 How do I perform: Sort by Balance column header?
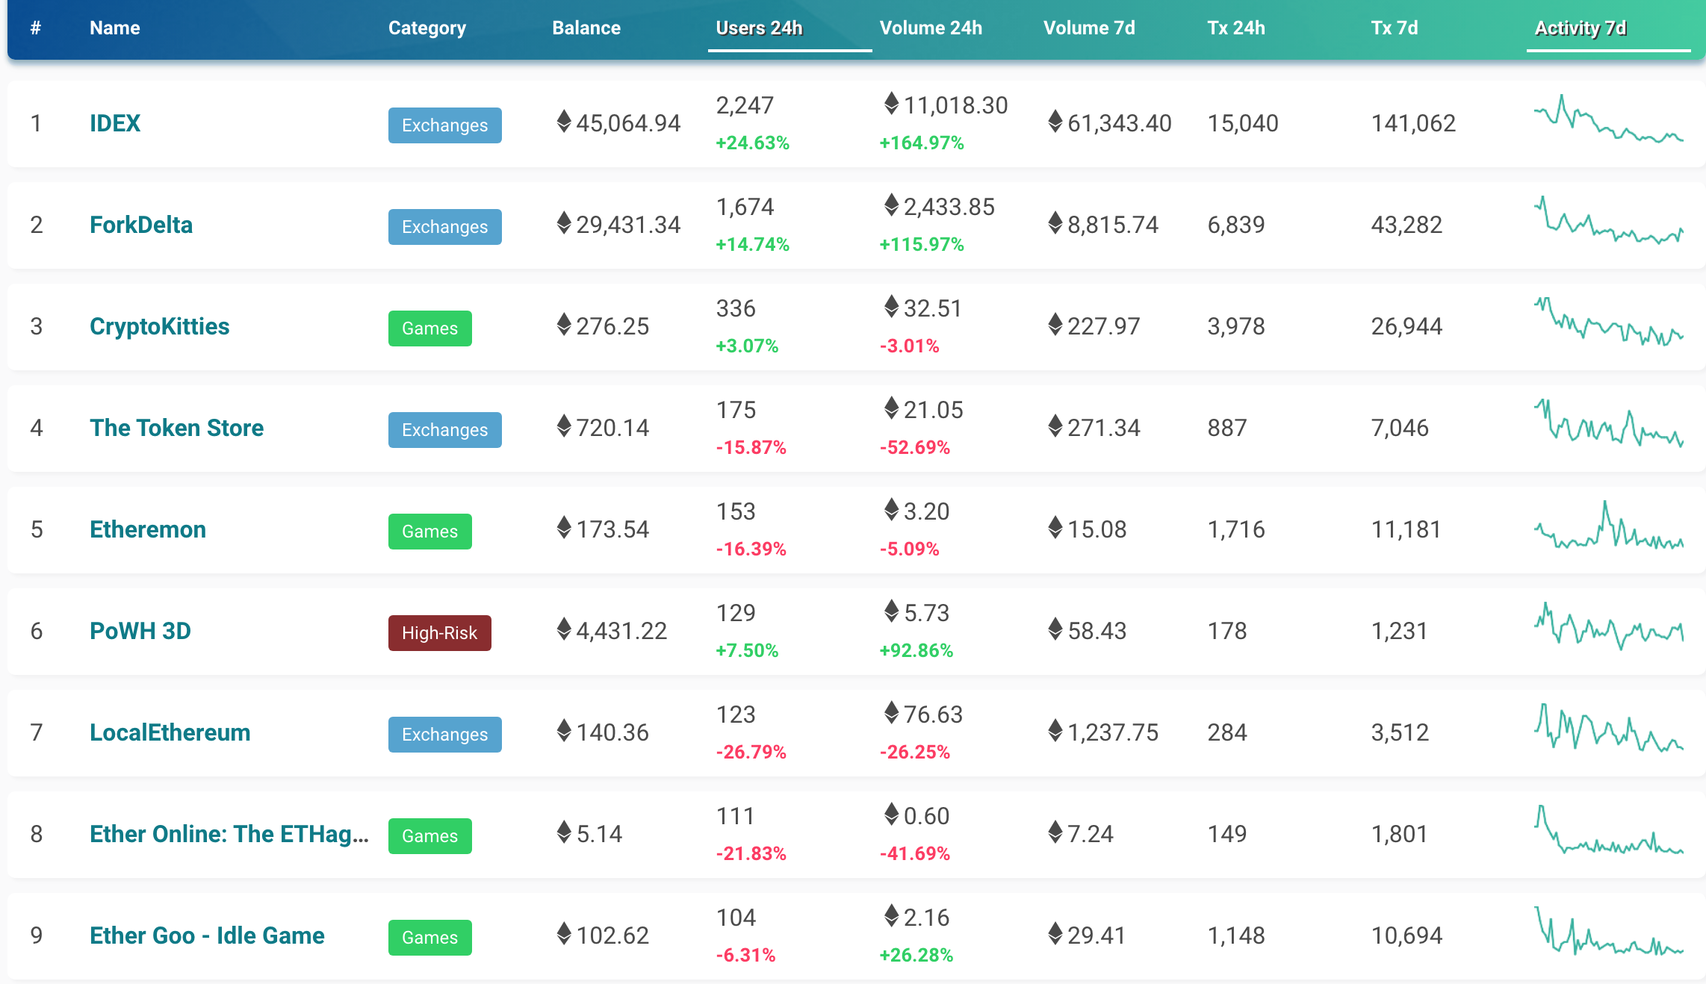[x=586, y=28]
